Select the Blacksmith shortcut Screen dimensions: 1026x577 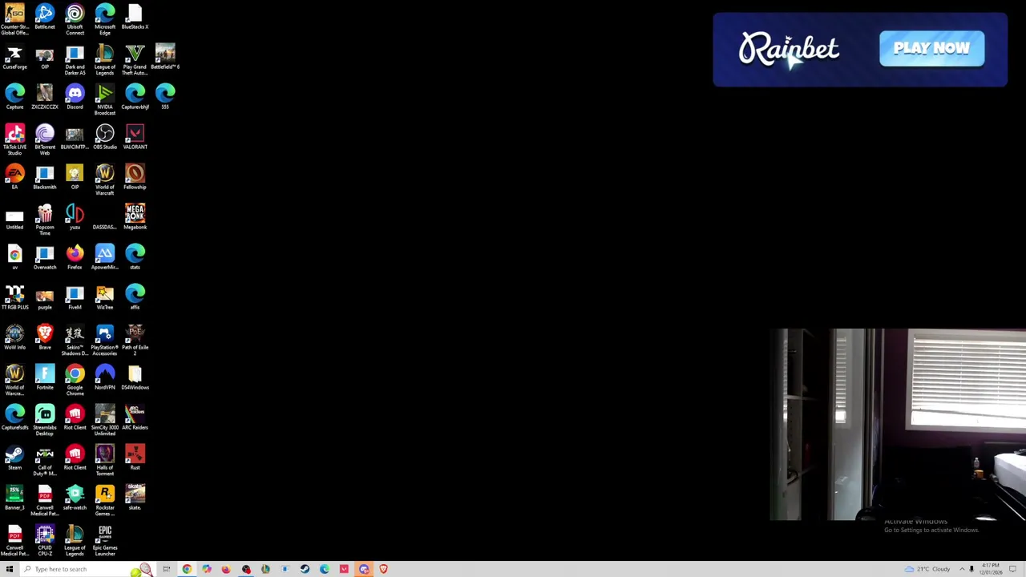click(45, 178)
